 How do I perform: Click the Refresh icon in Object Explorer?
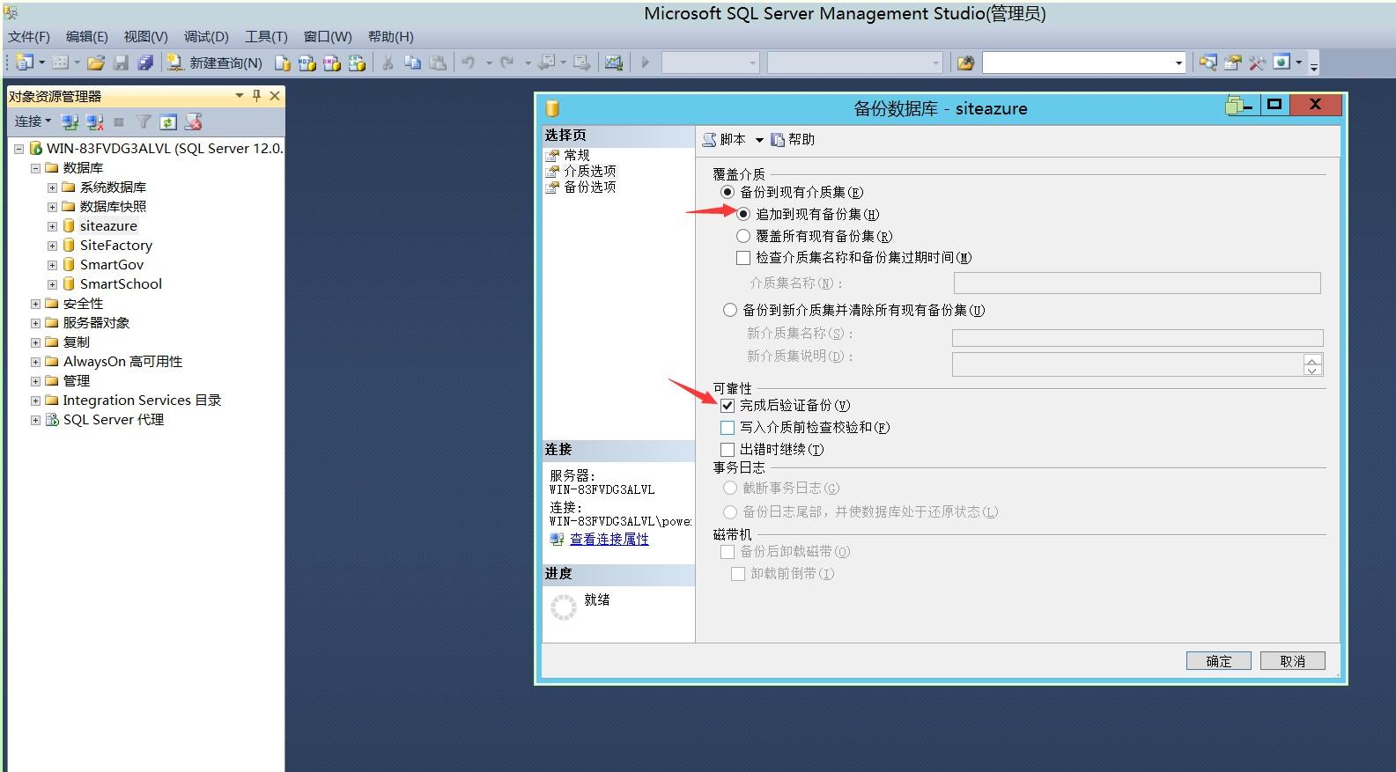168,121
